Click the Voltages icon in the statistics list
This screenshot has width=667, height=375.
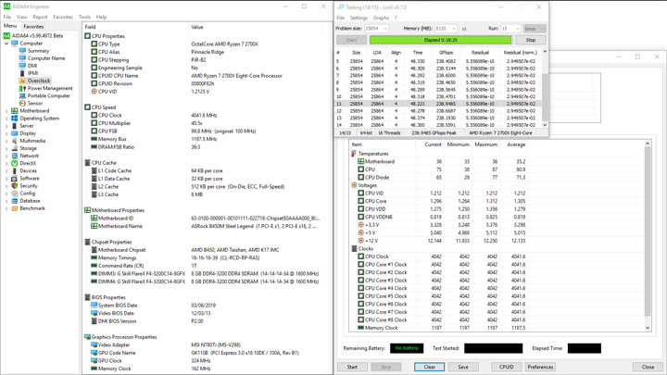(x=354, y=185)
